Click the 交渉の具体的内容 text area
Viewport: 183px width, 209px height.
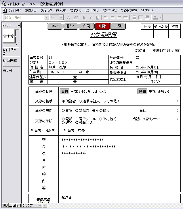[119, 164]
